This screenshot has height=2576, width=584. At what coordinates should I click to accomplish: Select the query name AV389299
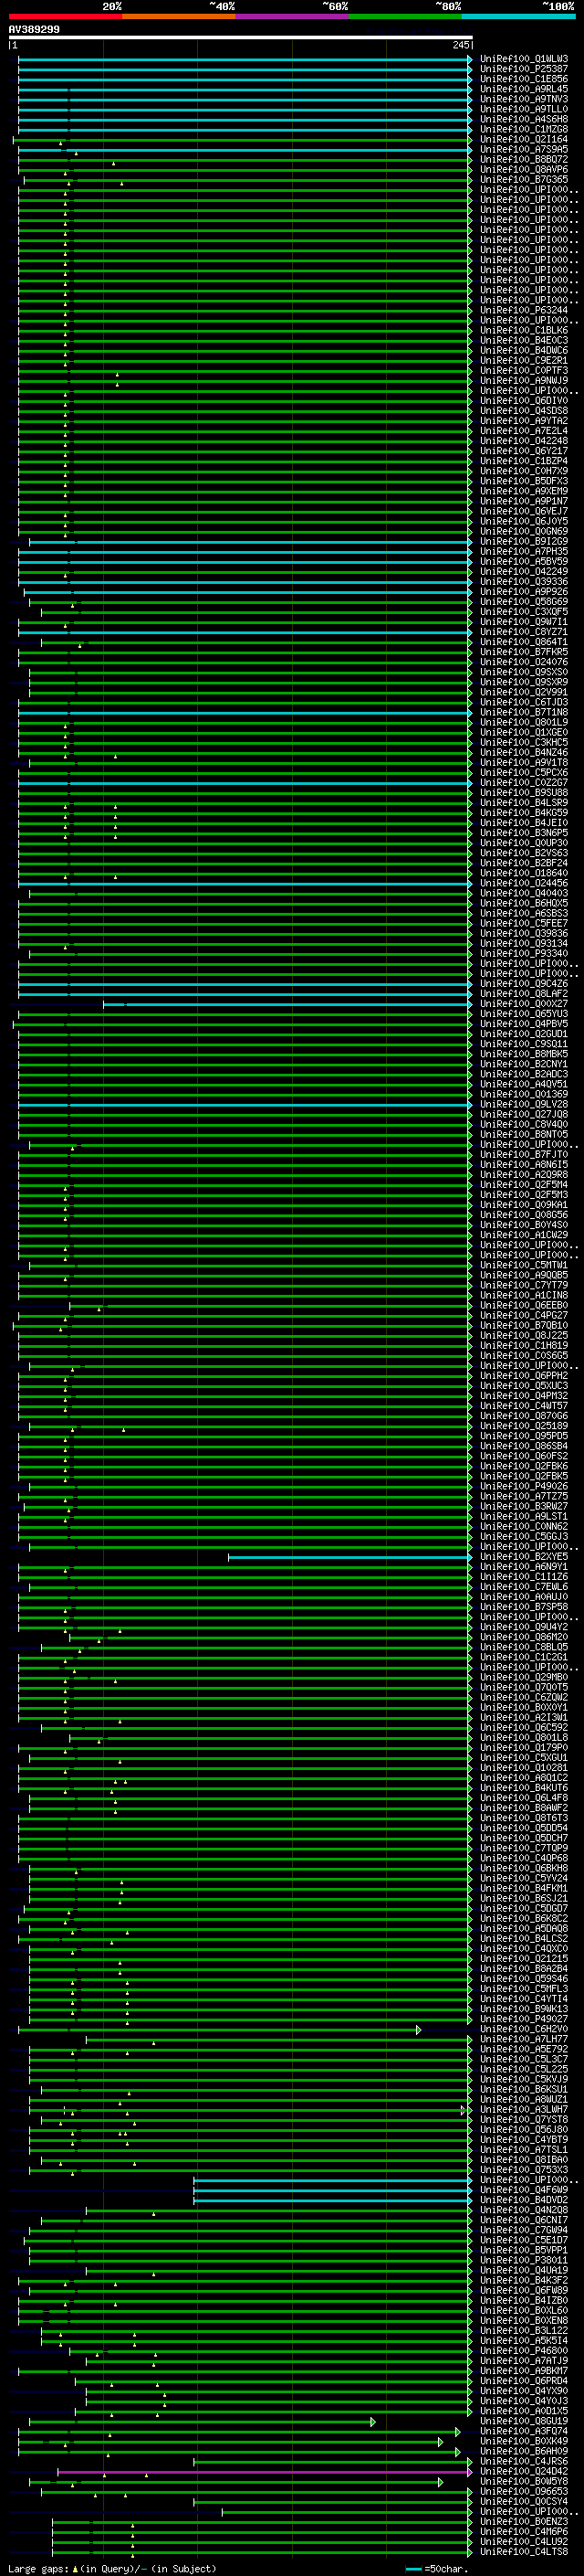pos(34,29)
